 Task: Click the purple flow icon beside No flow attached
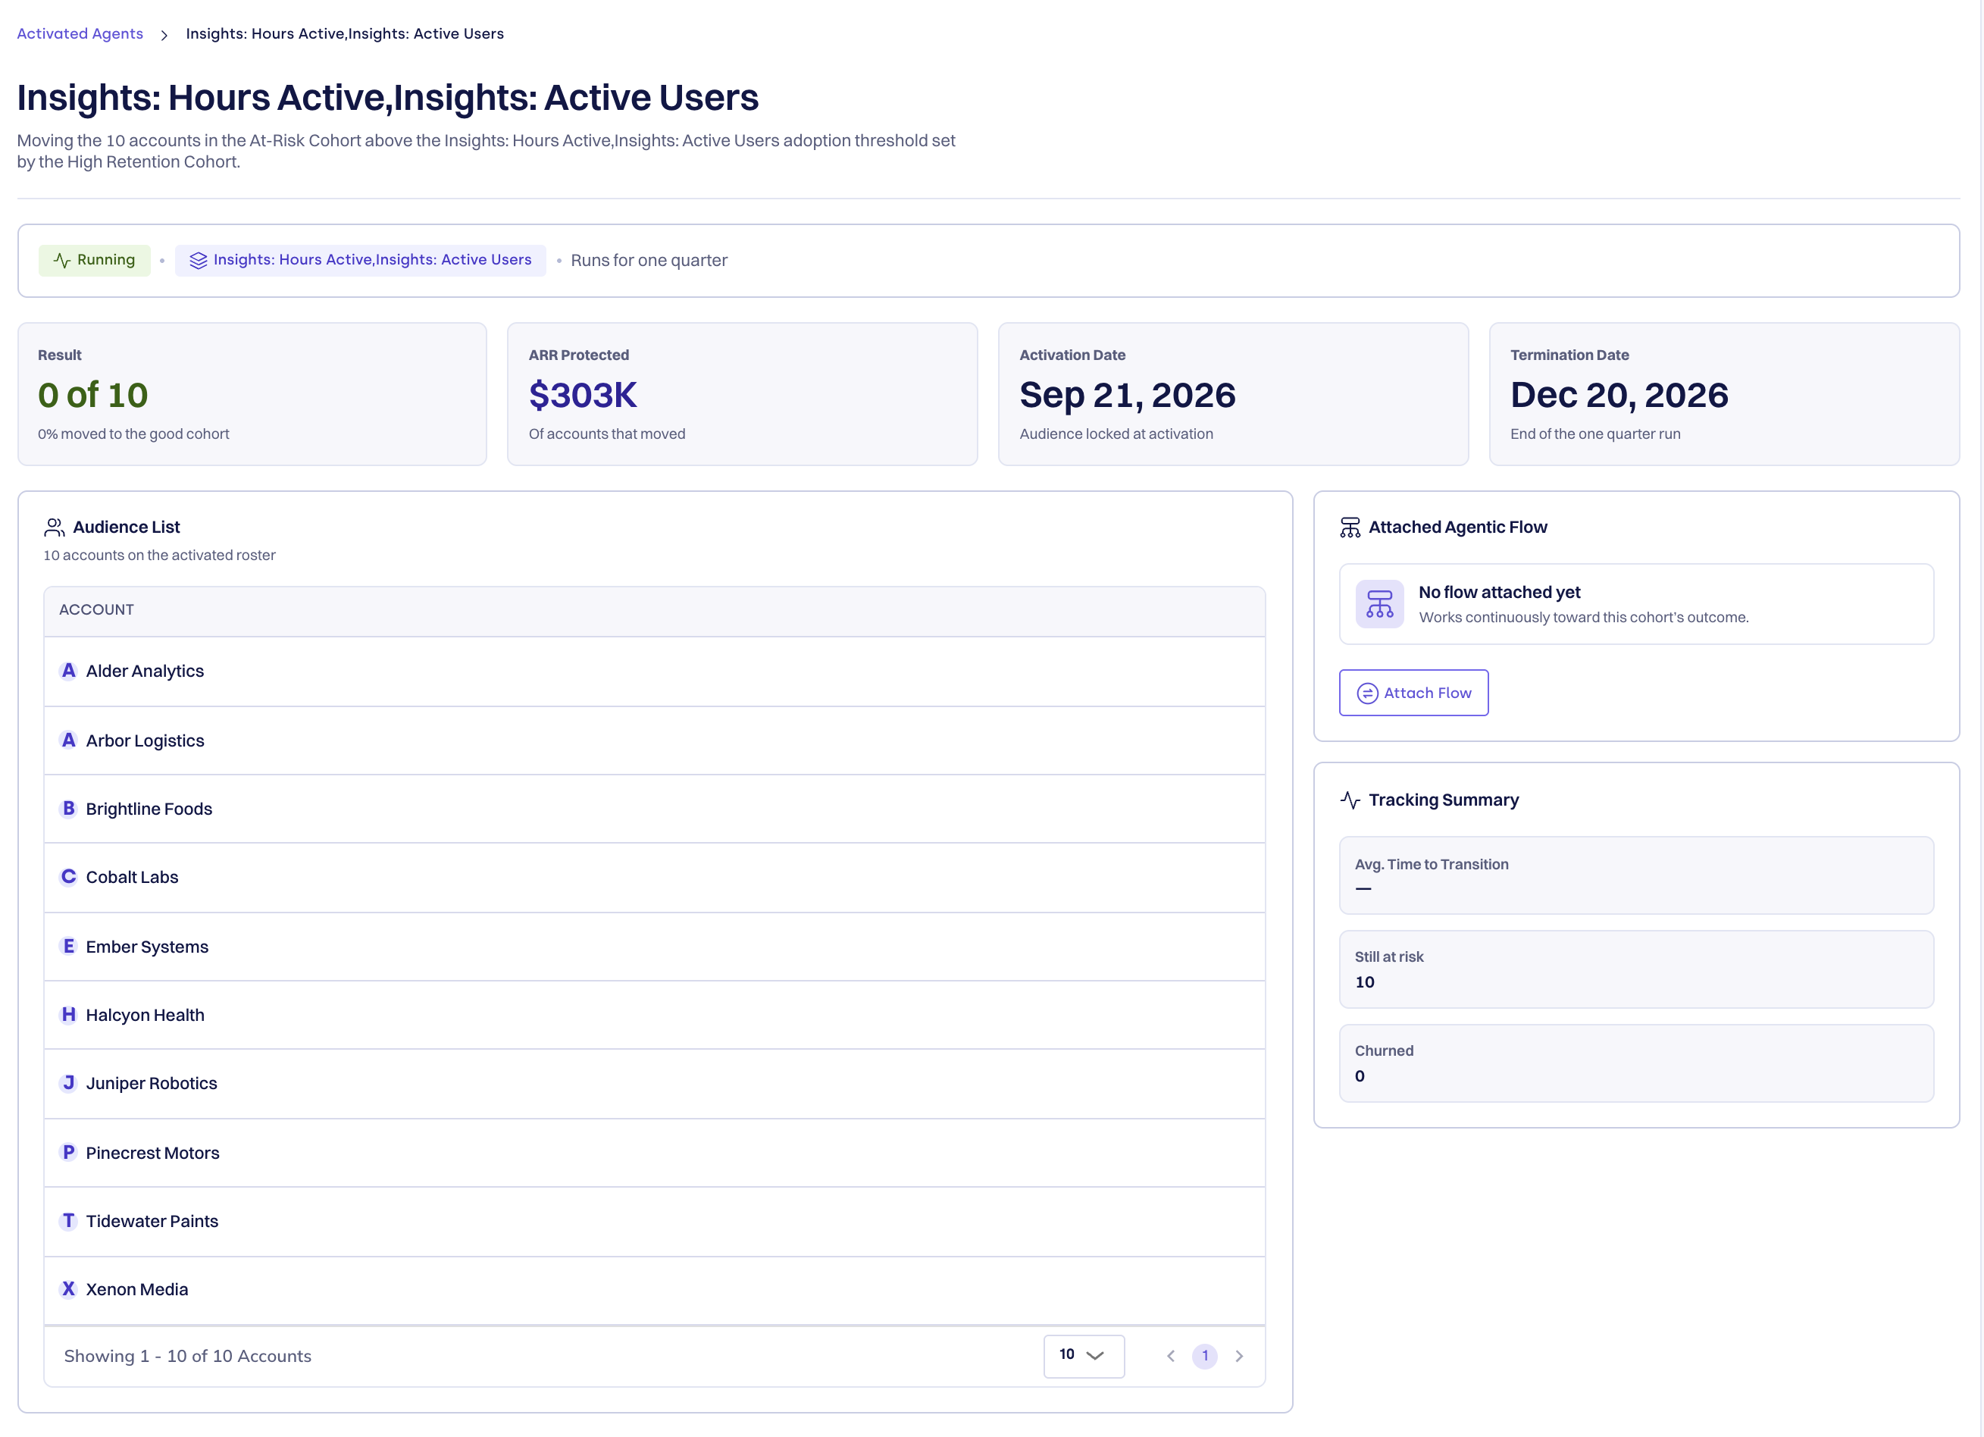pyautogui.click(x=1379, y=603)
